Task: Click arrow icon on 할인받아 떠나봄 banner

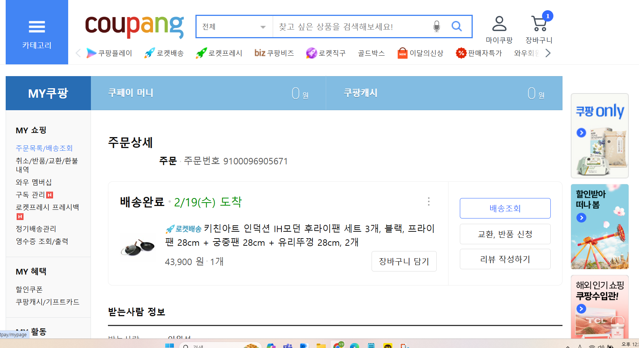Action: (581, 218)
